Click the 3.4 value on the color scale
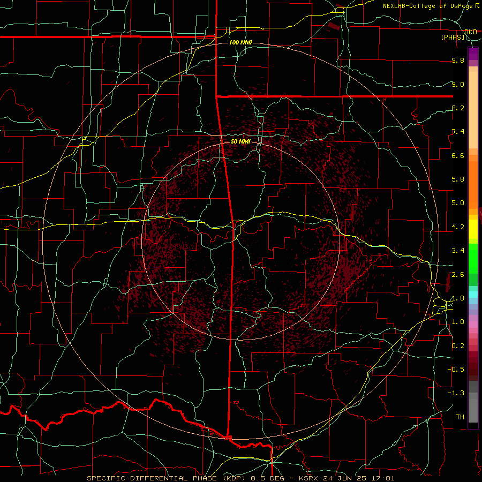482x482 pixels. click(x=458, y=251)
